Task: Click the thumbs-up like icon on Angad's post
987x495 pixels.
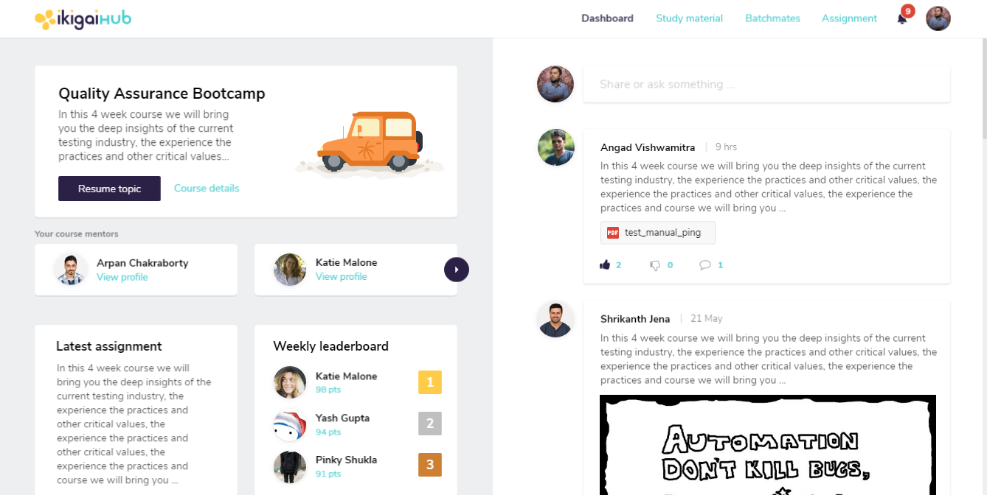Action: (605, 265)
